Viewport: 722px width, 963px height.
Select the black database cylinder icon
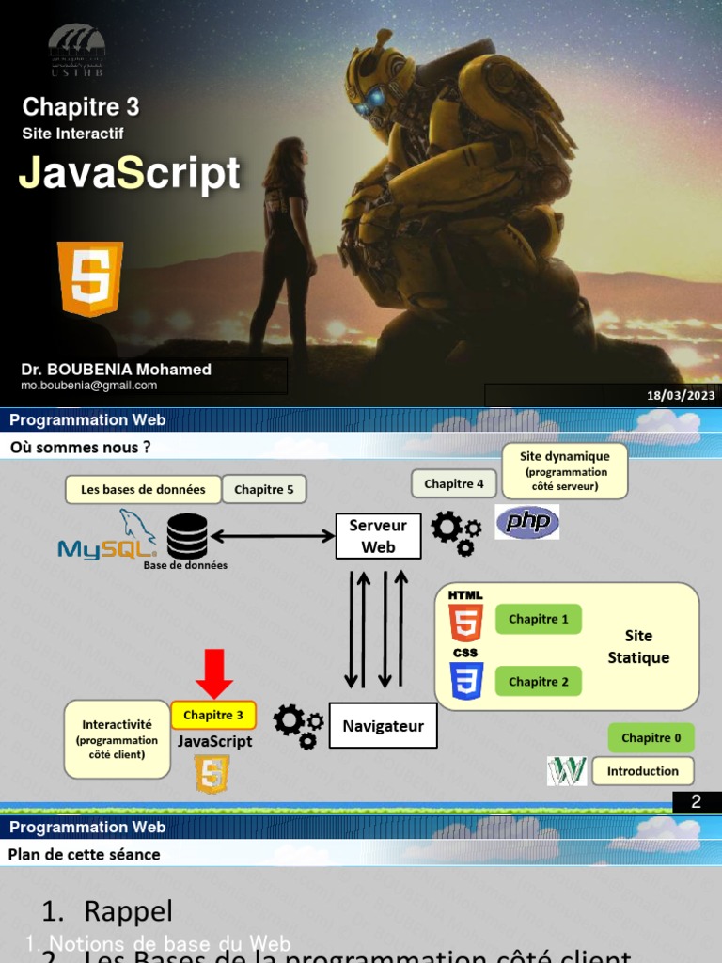click(x=187, y=535)
